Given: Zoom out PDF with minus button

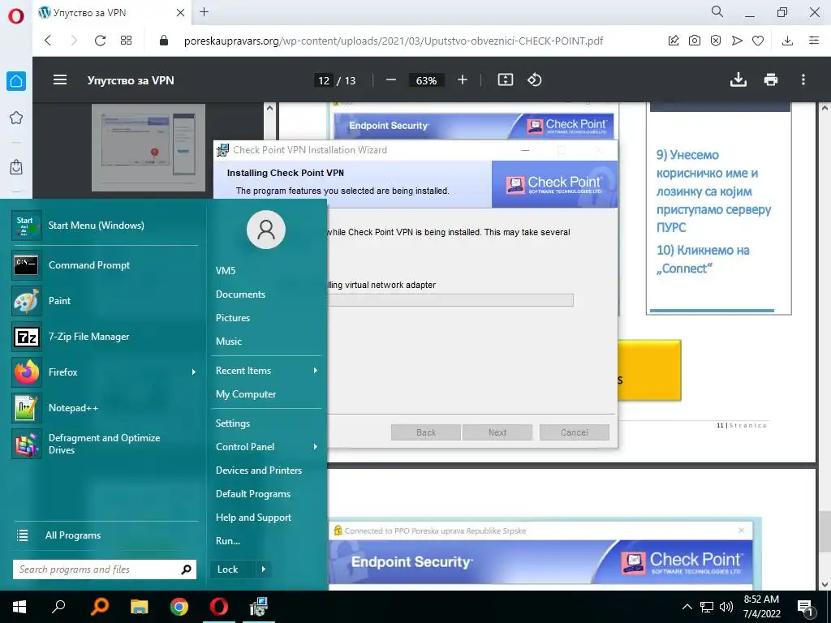Looking at the screenshot, I should tap(391, 80).
